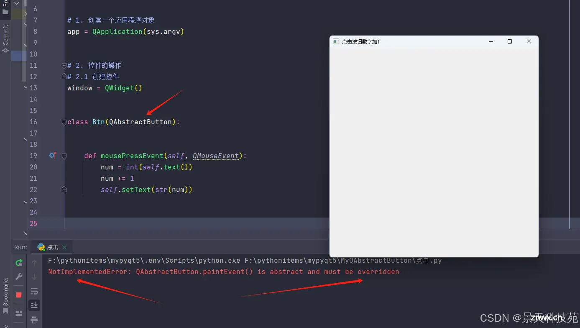Click the comment '# 1. 创建一个应用程序对象'
The height and width of the screenshot is (328, 580).
pos(111,20)
